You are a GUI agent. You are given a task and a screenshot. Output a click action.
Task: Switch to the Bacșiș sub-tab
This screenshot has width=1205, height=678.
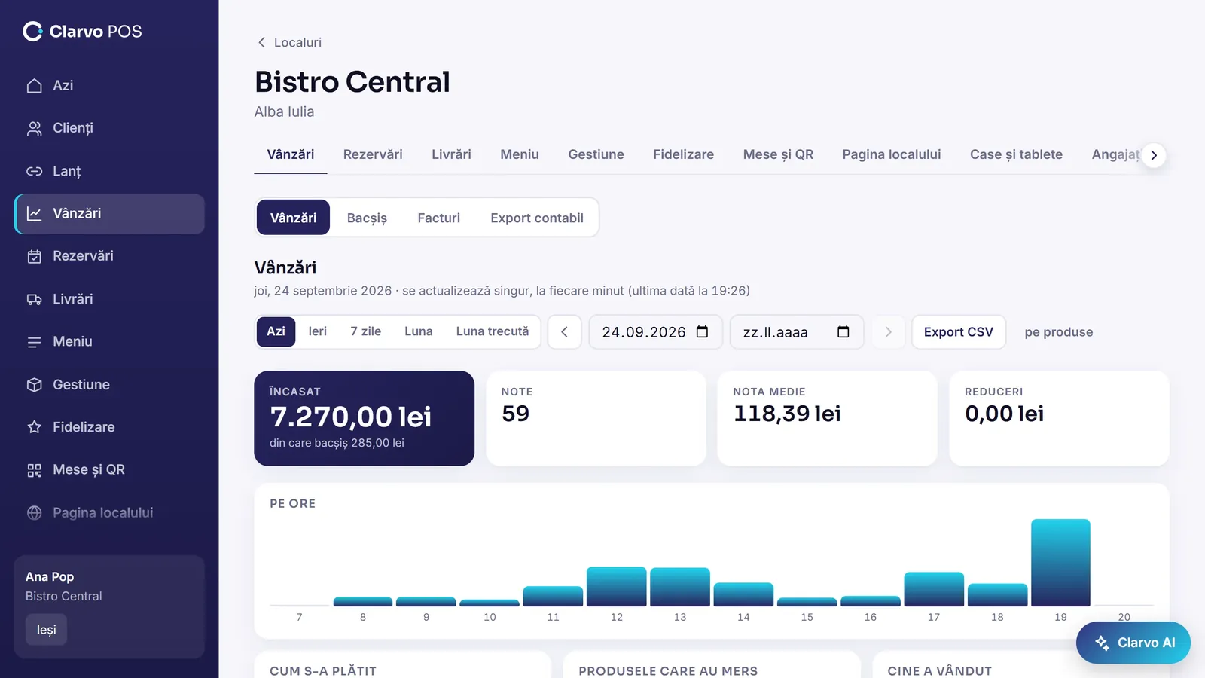point(367,218)
